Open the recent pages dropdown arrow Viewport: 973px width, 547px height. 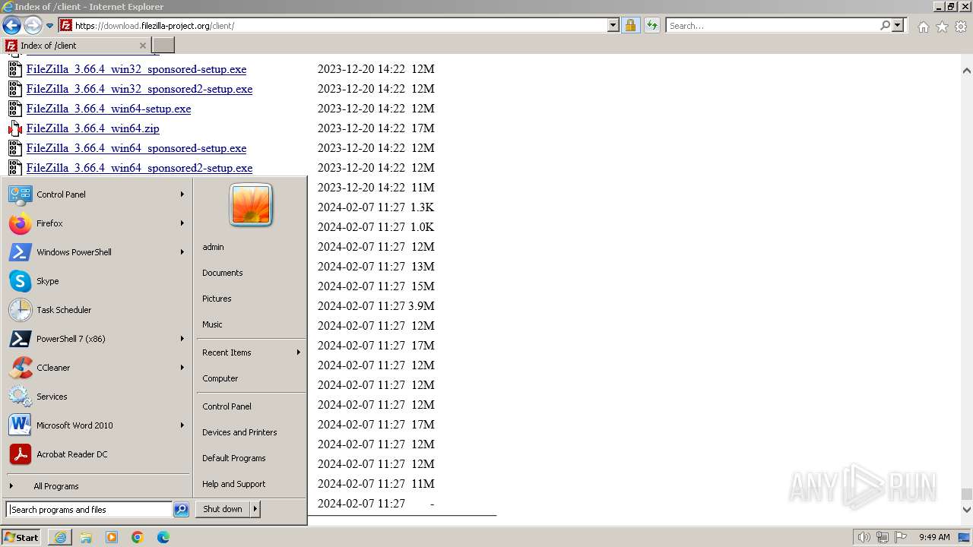pos(50,26)
